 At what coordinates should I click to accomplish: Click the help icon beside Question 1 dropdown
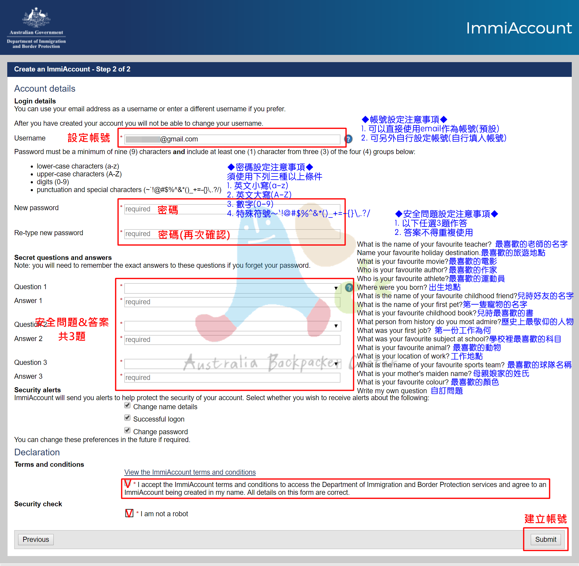349,288
